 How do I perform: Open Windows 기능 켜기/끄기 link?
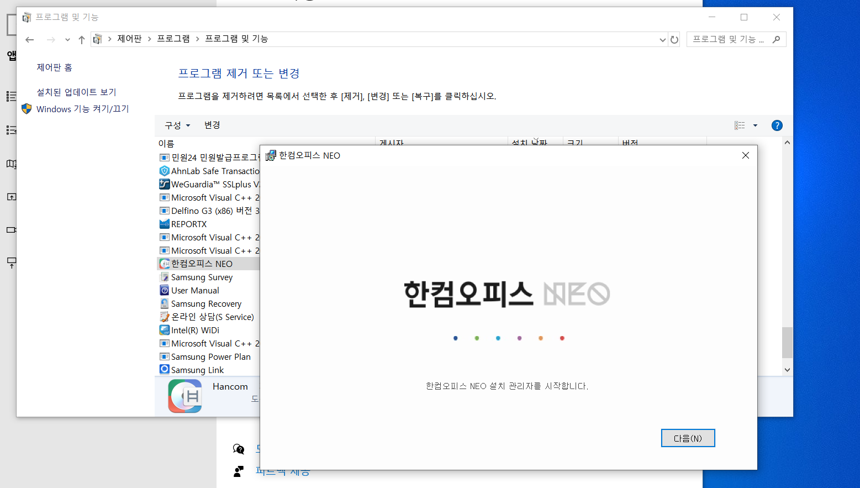coord(82,109)
